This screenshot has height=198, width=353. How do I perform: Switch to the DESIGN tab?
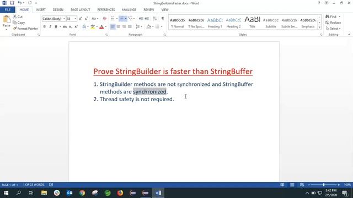58,10
